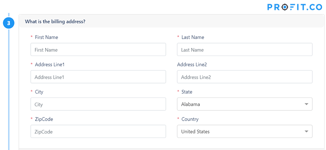Screen dimensions: 326x150
Task: Click the step 3 circle badge
Action: click(x=9, y=23)
